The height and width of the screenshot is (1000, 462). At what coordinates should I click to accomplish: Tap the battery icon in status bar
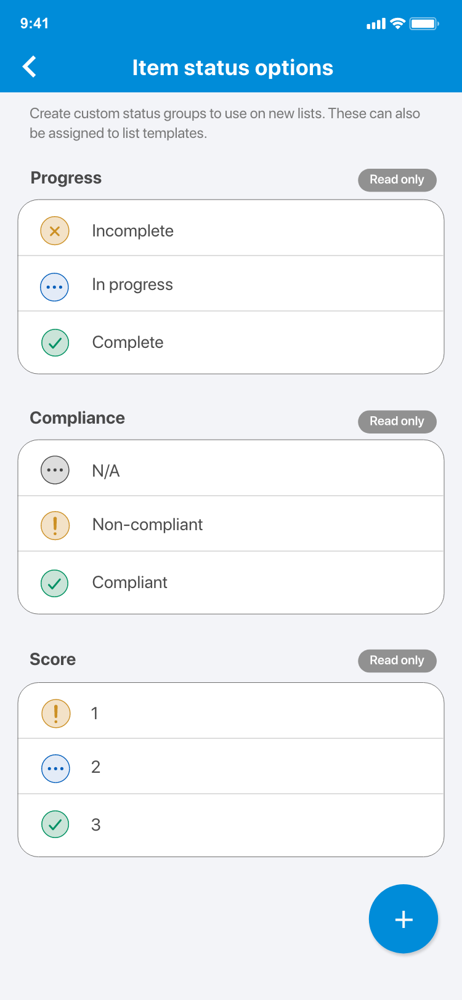click(x=424, y=24)
